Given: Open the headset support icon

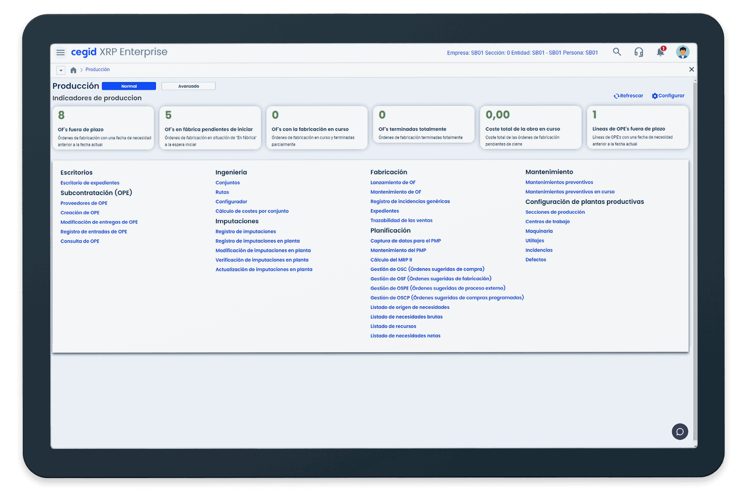Looking at the screenshot, I should pyautogui.click(x=639, y=52).
